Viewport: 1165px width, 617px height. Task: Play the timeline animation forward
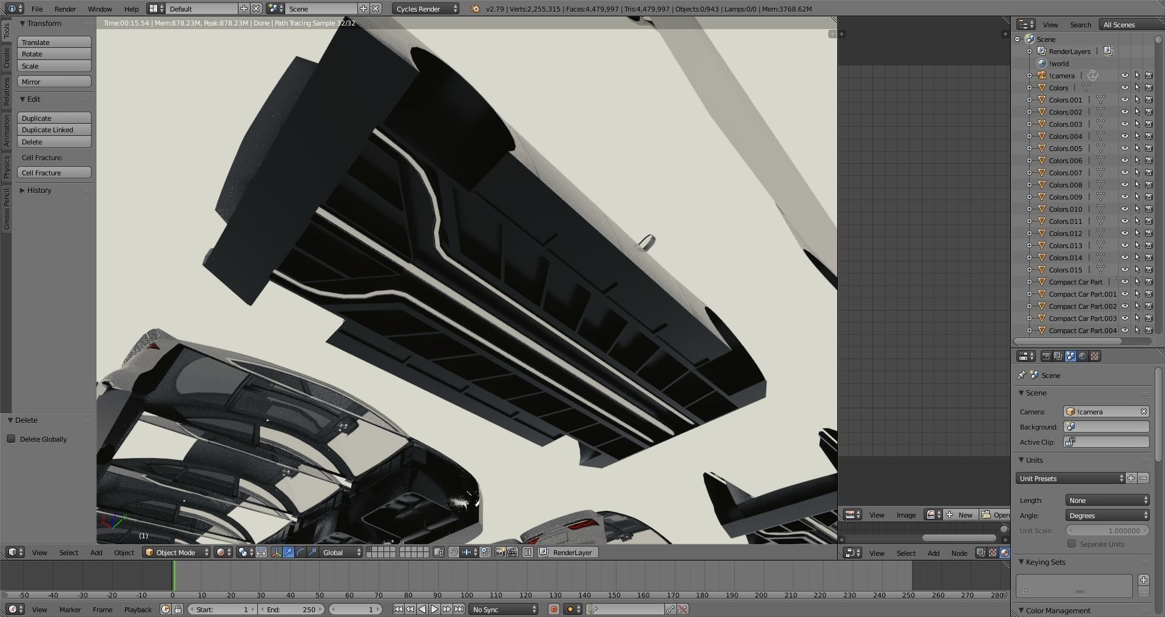[x=434, y=609]
